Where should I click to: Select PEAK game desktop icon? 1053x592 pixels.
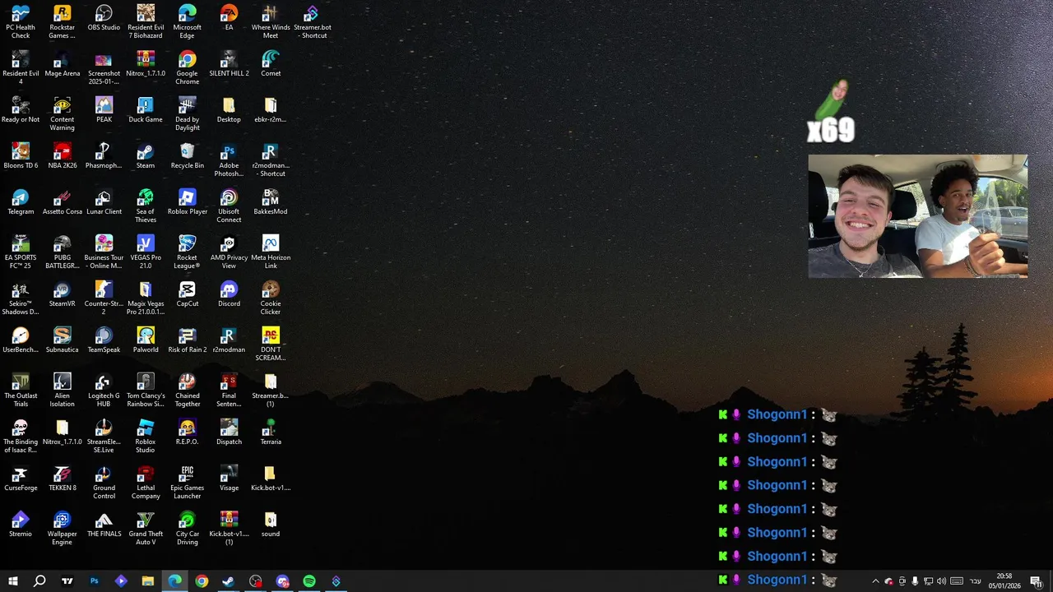coord(104,109)
